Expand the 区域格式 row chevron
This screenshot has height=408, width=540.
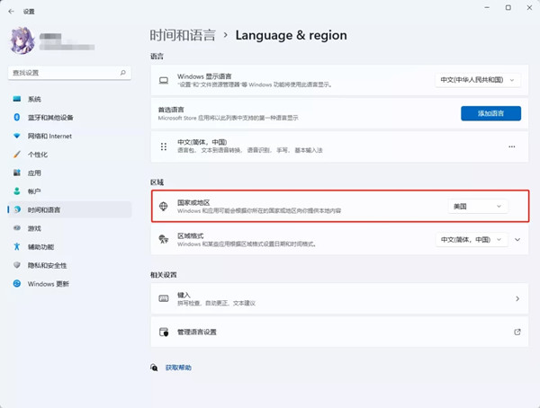tap(517, 239)
